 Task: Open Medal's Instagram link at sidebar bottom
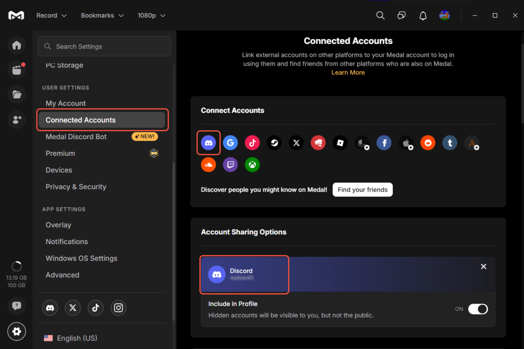click(118, 308)
